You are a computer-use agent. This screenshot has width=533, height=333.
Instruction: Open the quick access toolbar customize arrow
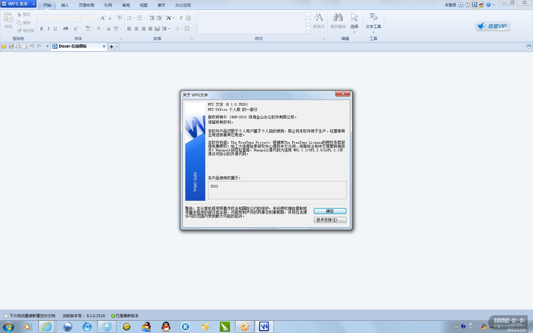click(x=47, y=46)
